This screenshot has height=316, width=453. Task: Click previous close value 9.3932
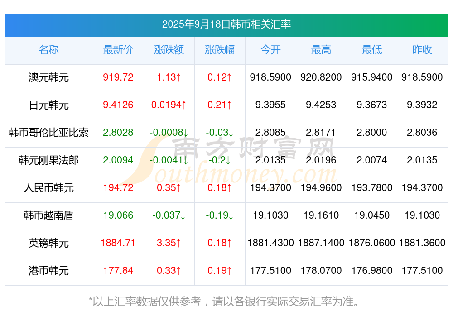[422, 105]
